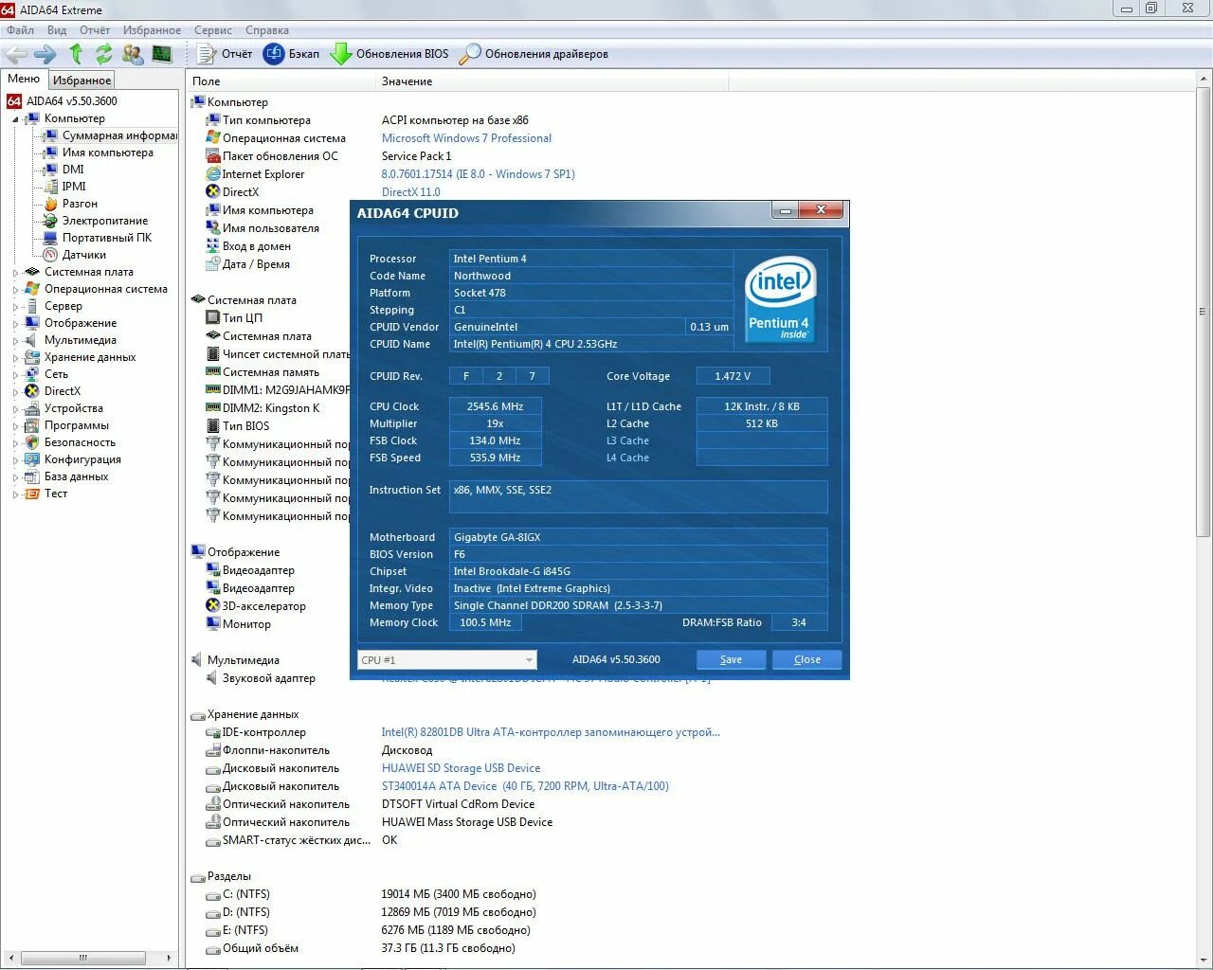Open the Intel 82801DB Ultra ATA controller link
The image size is (1213, 970).
551,732
